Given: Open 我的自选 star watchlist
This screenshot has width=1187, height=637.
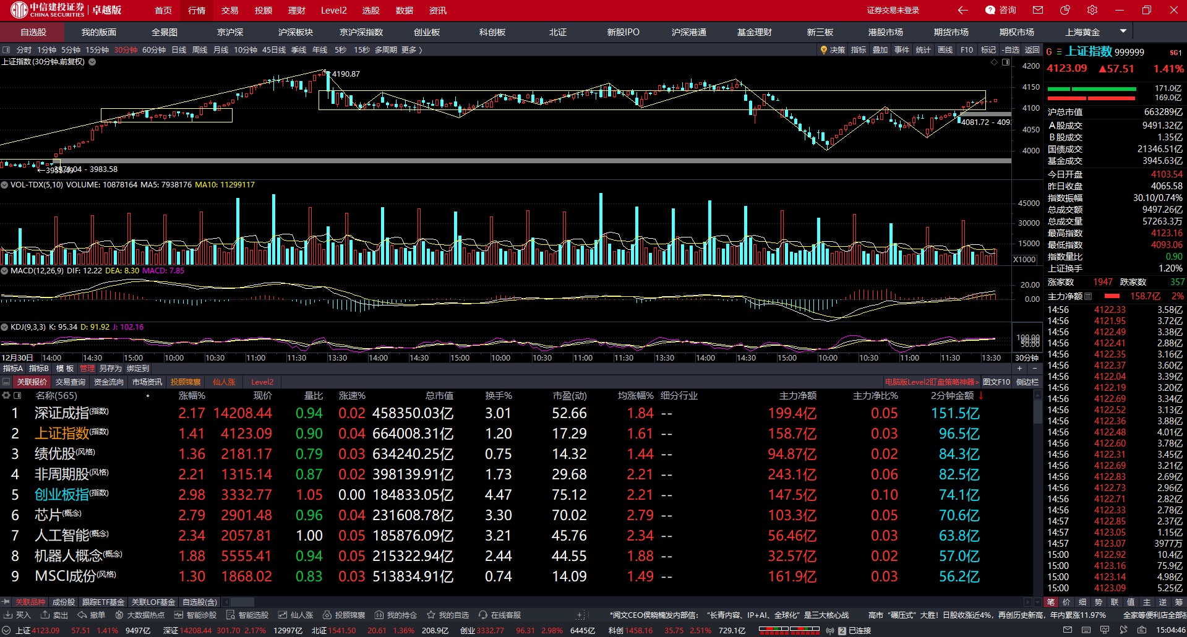Looking at the screenshot, I should (448, 615).
